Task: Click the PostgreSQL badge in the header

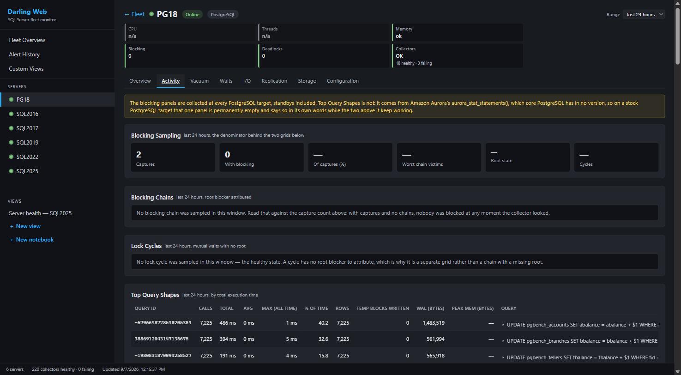Action: [223, 14]
